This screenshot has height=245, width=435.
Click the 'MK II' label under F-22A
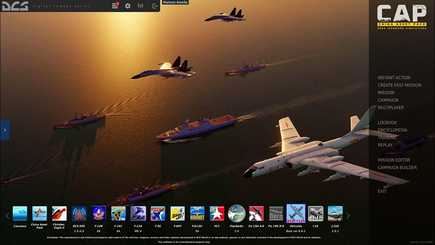(x=138, y=231)
